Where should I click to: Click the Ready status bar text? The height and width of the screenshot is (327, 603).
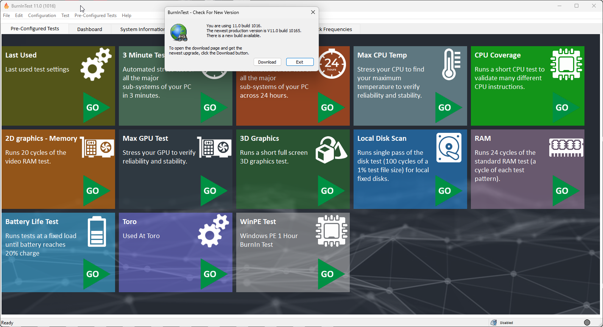pos(7,323)
